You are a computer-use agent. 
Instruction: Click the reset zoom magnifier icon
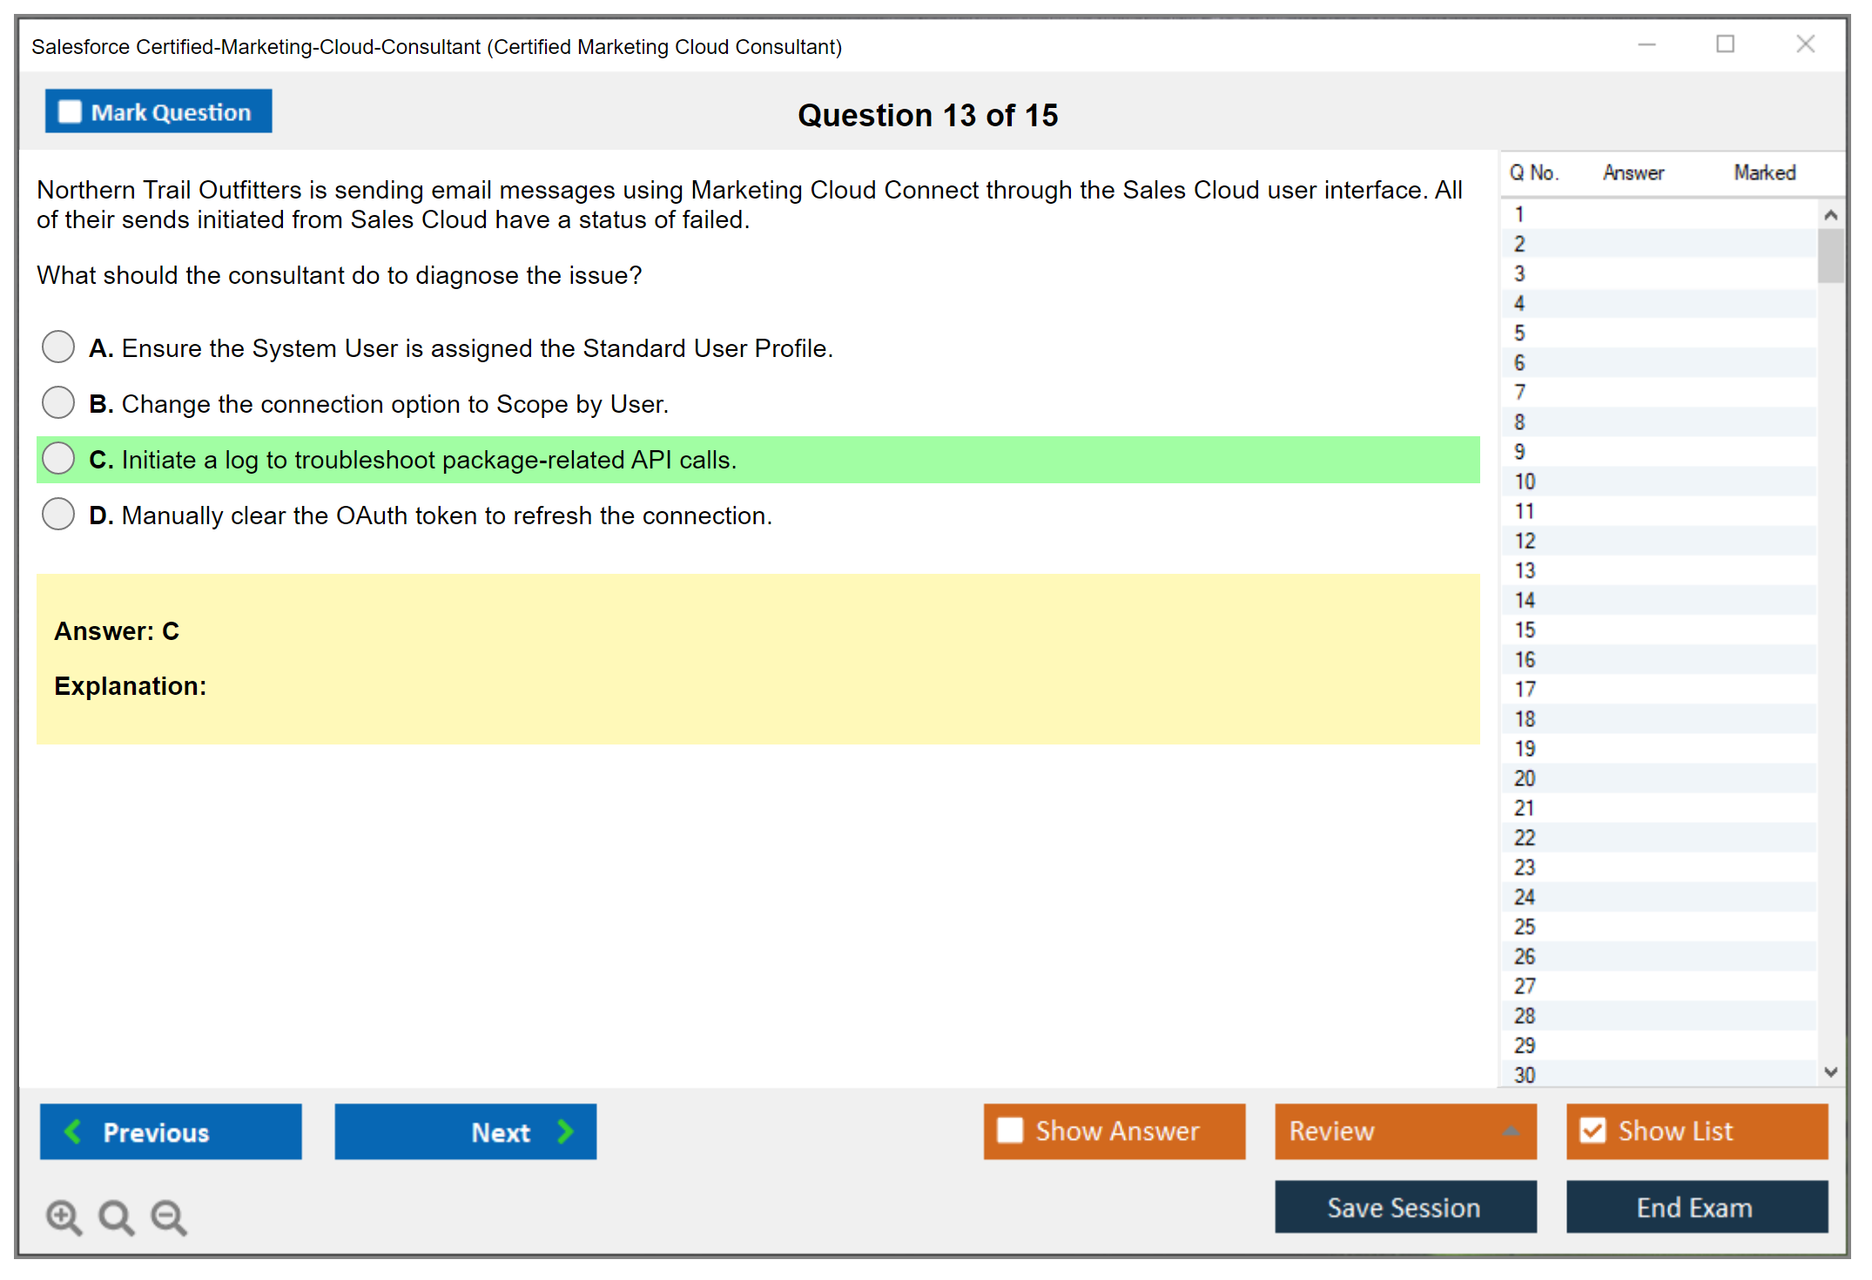pos(116,1216)
